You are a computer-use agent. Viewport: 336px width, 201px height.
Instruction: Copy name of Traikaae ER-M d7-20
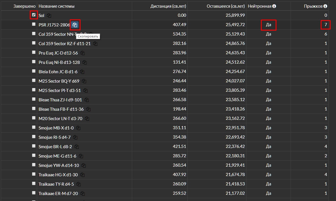(x=83, y=194)
